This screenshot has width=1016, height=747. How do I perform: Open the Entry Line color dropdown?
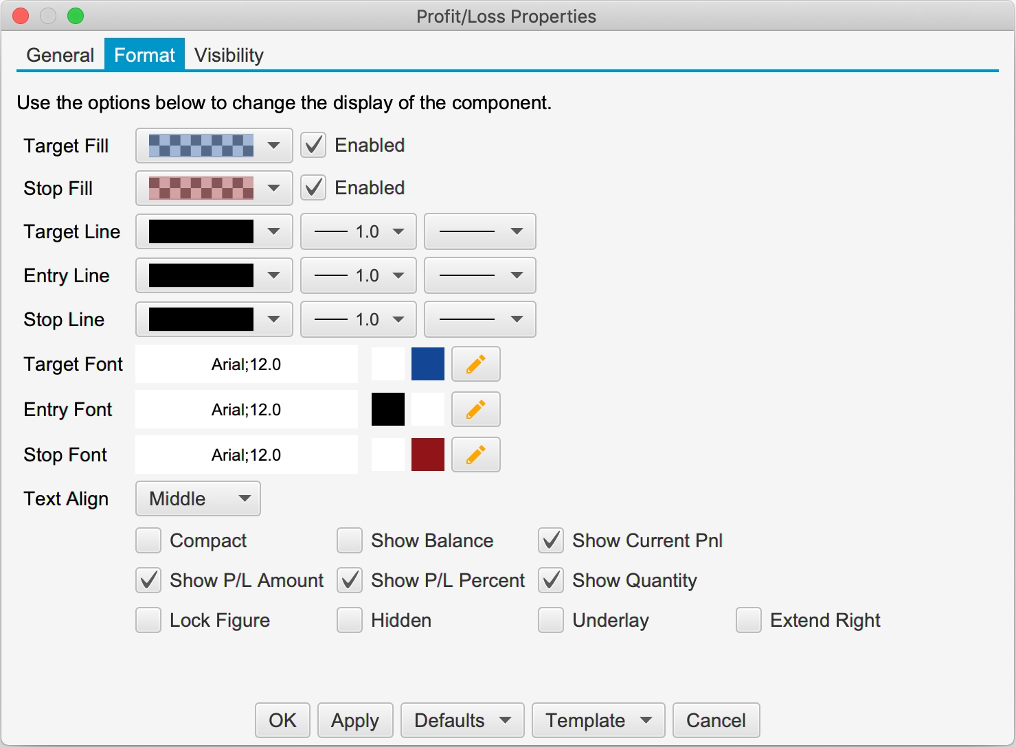[x=214, y=275]
